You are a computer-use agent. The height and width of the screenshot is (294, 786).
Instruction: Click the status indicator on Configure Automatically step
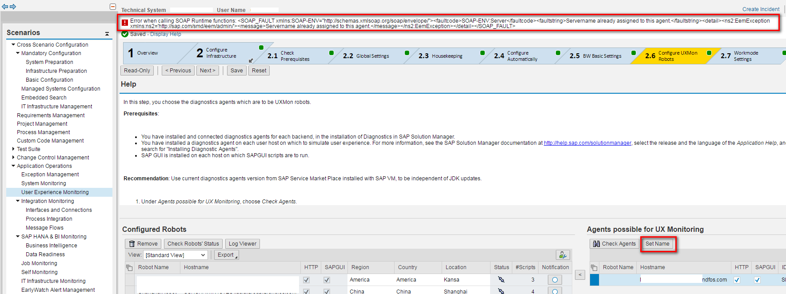(x=558, y=53)
